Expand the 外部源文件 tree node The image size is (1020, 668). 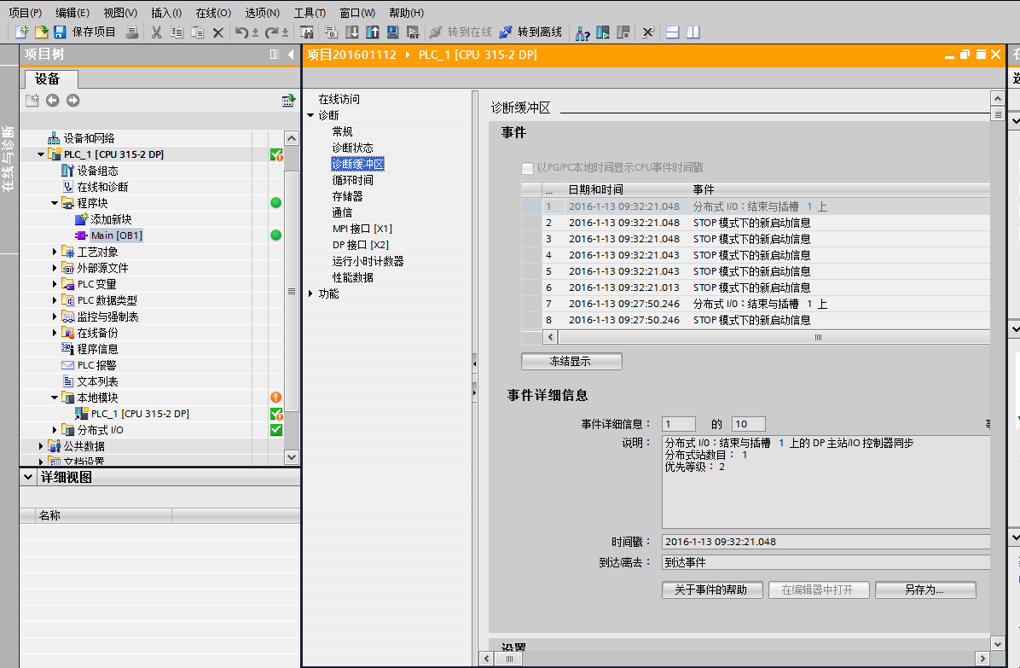click(x=55, y=267)
